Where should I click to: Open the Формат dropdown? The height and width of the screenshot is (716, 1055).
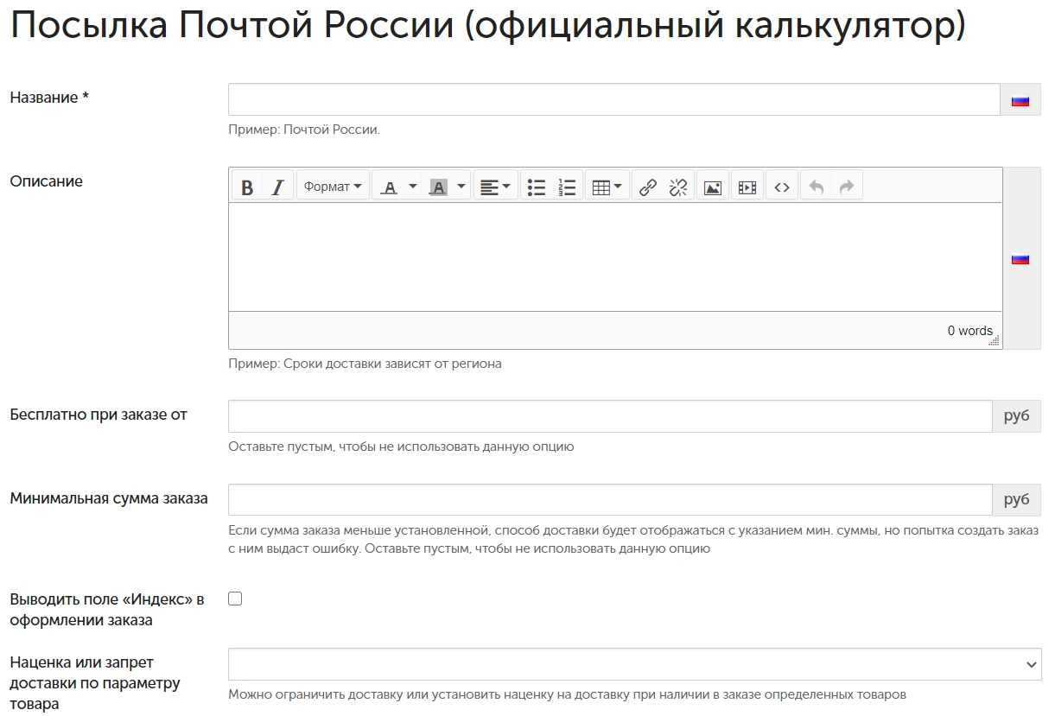[333, 187]
